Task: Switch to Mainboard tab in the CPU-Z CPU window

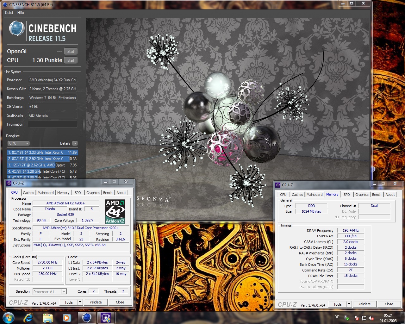Action: click(46, 193)
